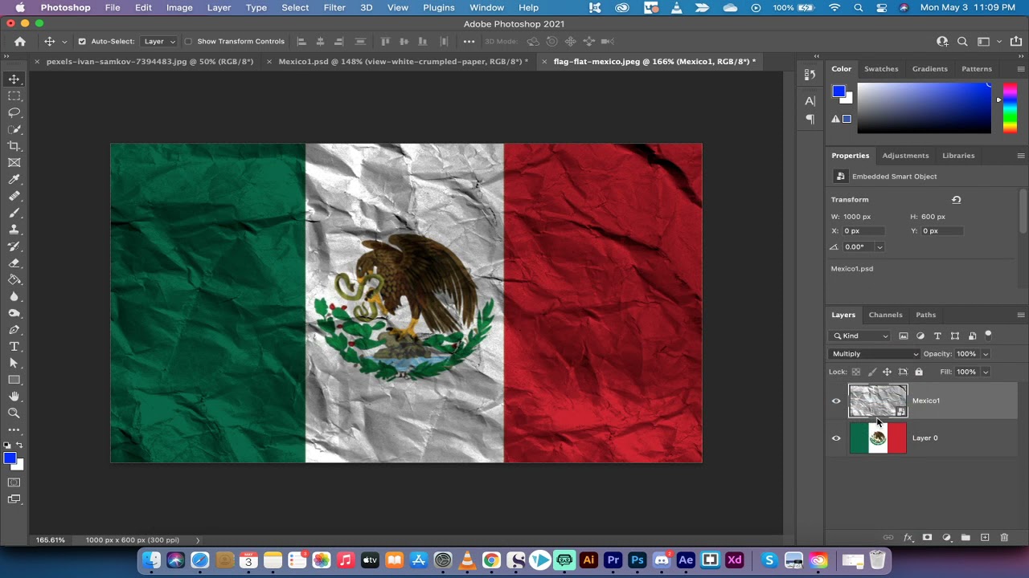Uncheck the Auto-Select checkbox
The height and width of the screenshot is (578, 1029).
click(x=82, y=42)
